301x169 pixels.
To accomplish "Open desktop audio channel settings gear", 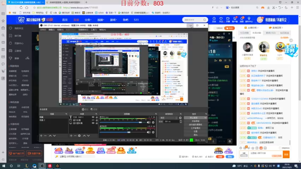I will pyautogui.click(x=153, y=132).
